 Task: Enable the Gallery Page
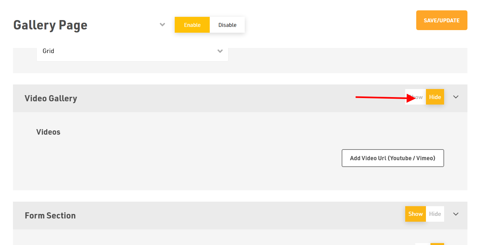tap(192, 25)
